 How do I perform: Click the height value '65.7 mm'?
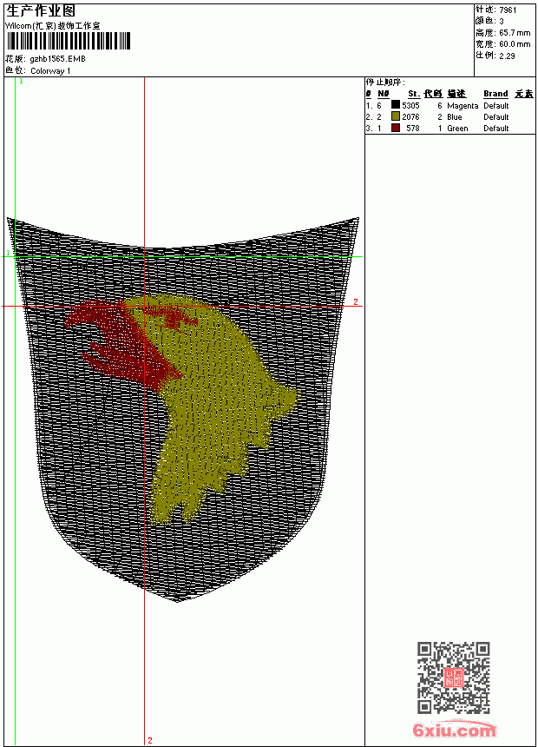pos(515,33)
